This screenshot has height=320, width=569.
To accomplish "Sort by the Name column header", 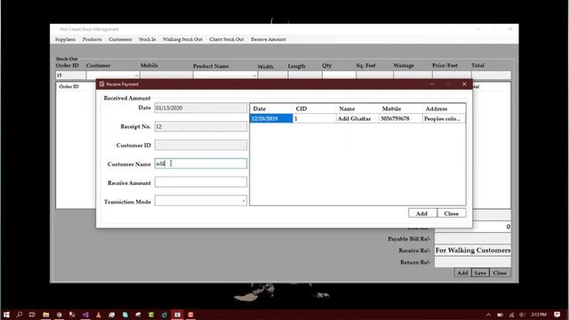I will click(x=357, y=108).
